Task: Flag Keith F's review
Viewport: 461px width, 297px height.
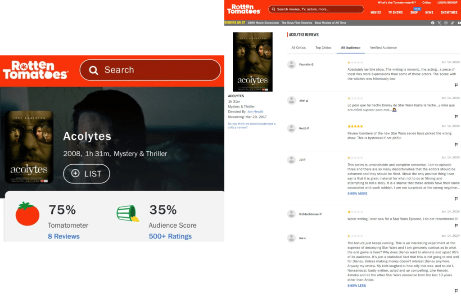Action: click(x=456, y=144)
